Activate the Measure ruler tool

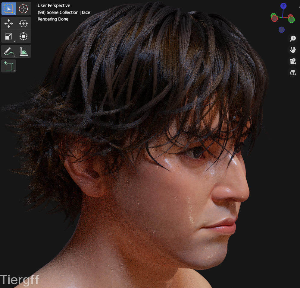coord(23,51)
